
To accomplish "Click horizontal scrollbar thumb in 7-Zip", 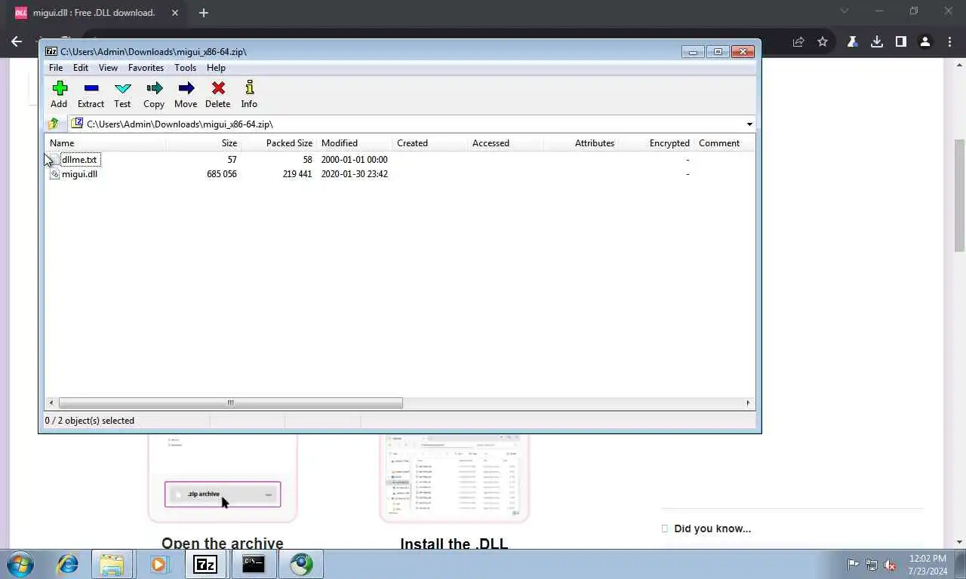I will click(x=230, y=403).
